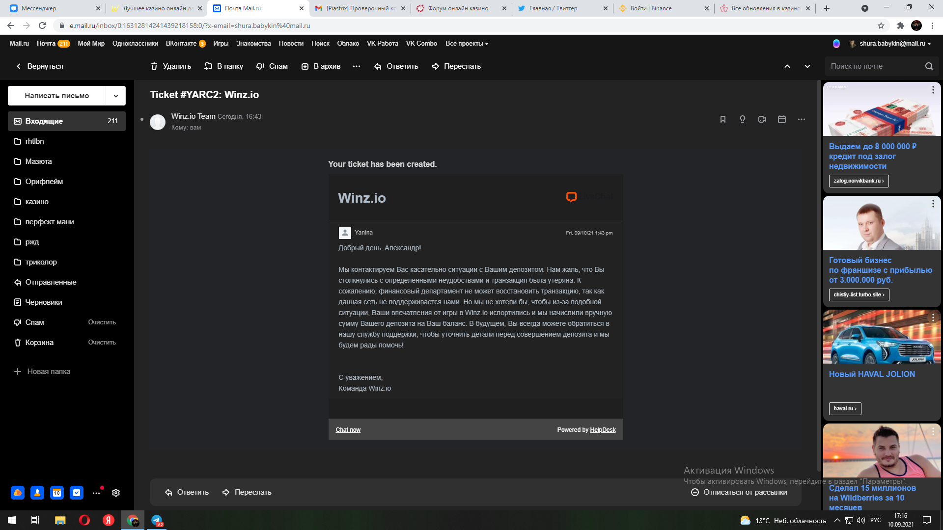This screenshot has width=943, height=530.
Task: Open the Входящие folder
Action: pyautogui.click(x=67, y=121)
